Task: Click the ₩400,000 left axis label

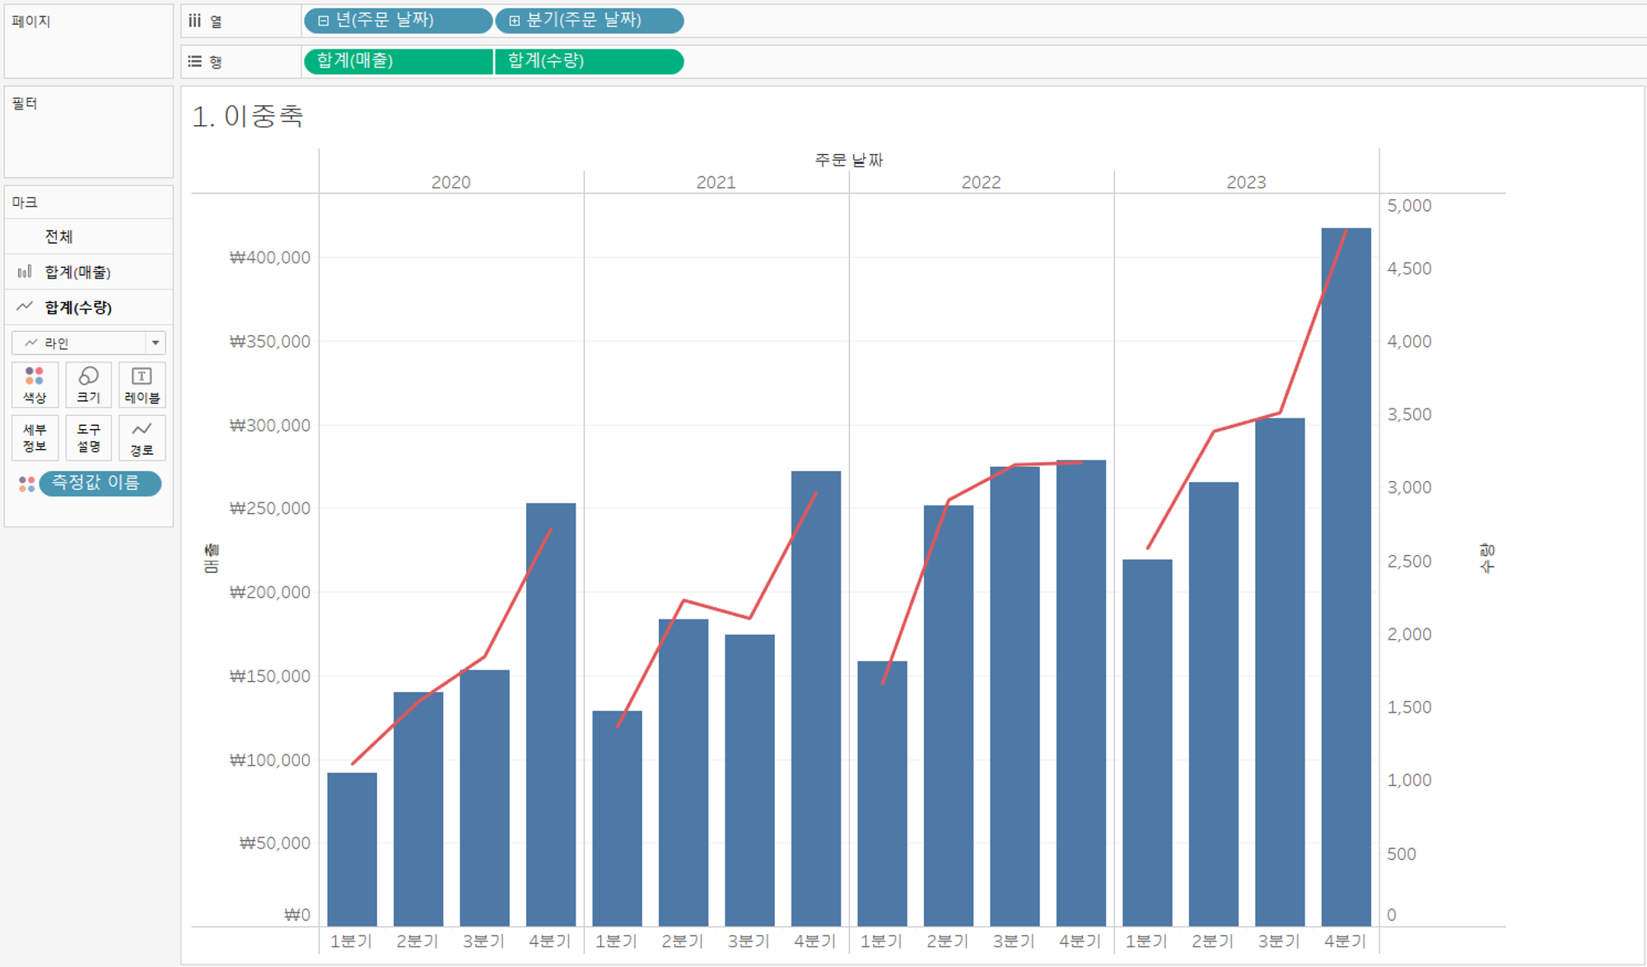Action: (270, 257)
